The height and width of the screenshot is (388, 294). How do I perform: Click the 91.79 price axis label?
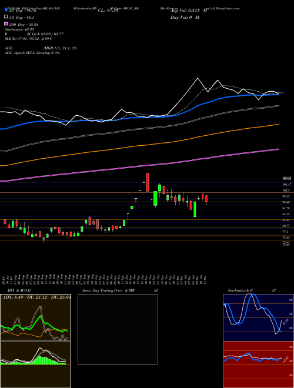click(286, 208)
